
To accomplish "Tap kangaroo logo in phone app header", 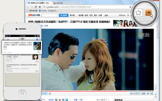I will pos(22,39).
